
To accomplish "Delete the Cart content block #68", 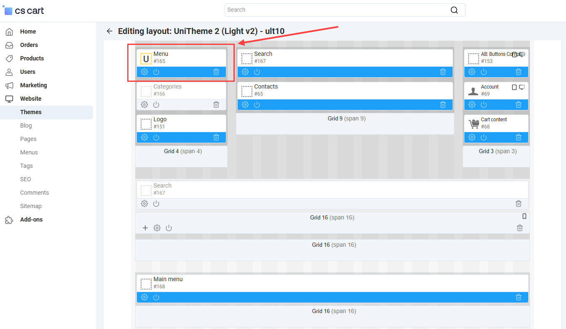I will [519, 137].
